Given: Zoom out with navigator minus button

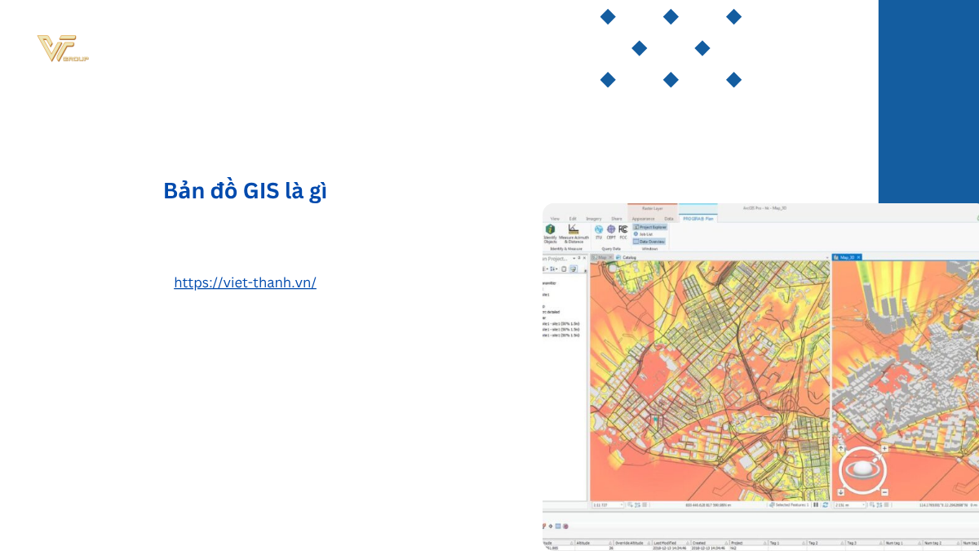Looking at the screenshot, I should coord(884,492).
